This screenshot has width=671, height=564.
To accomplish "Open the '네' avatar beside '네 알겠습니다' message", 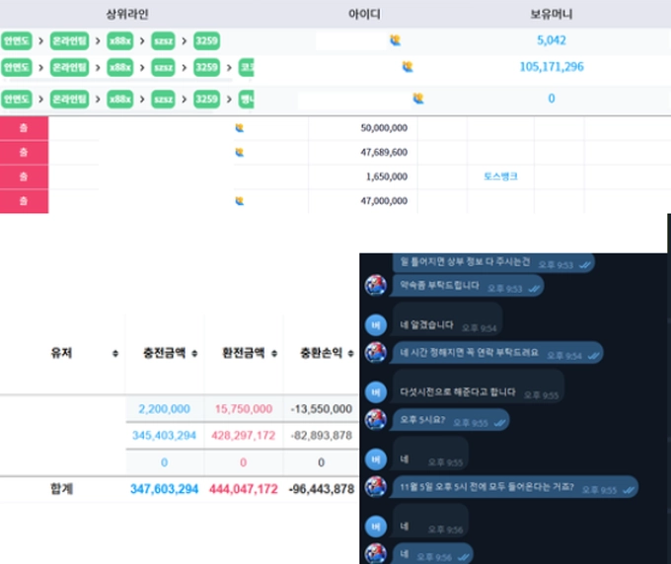I will coord(375,324).
